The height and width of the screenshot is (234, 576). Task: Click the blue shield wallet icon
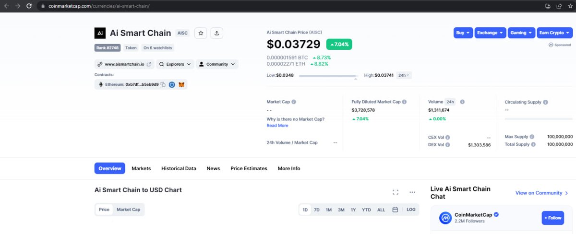tap(172, 84)
